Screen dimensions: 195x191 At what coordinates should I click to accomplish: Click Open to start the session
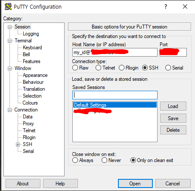135,184
